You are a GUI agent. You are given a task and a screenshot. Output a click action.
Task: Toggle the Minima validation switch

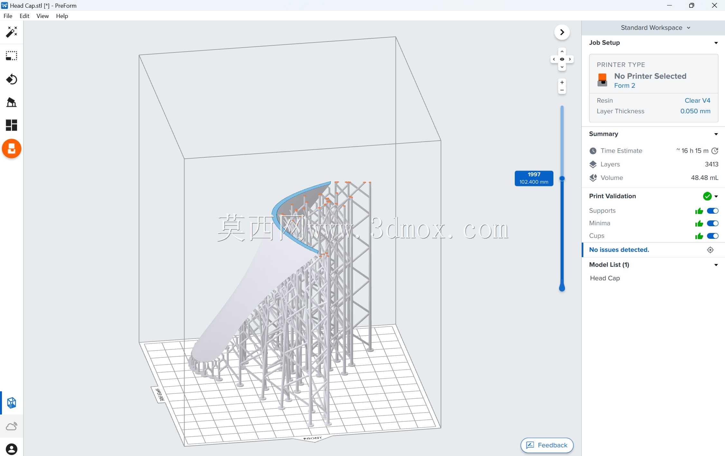pos(713,223)
